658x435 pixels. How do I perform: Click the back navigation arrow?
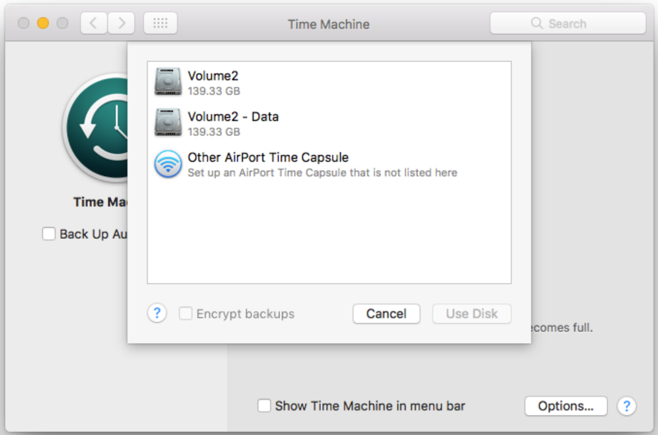click(93, 23)
